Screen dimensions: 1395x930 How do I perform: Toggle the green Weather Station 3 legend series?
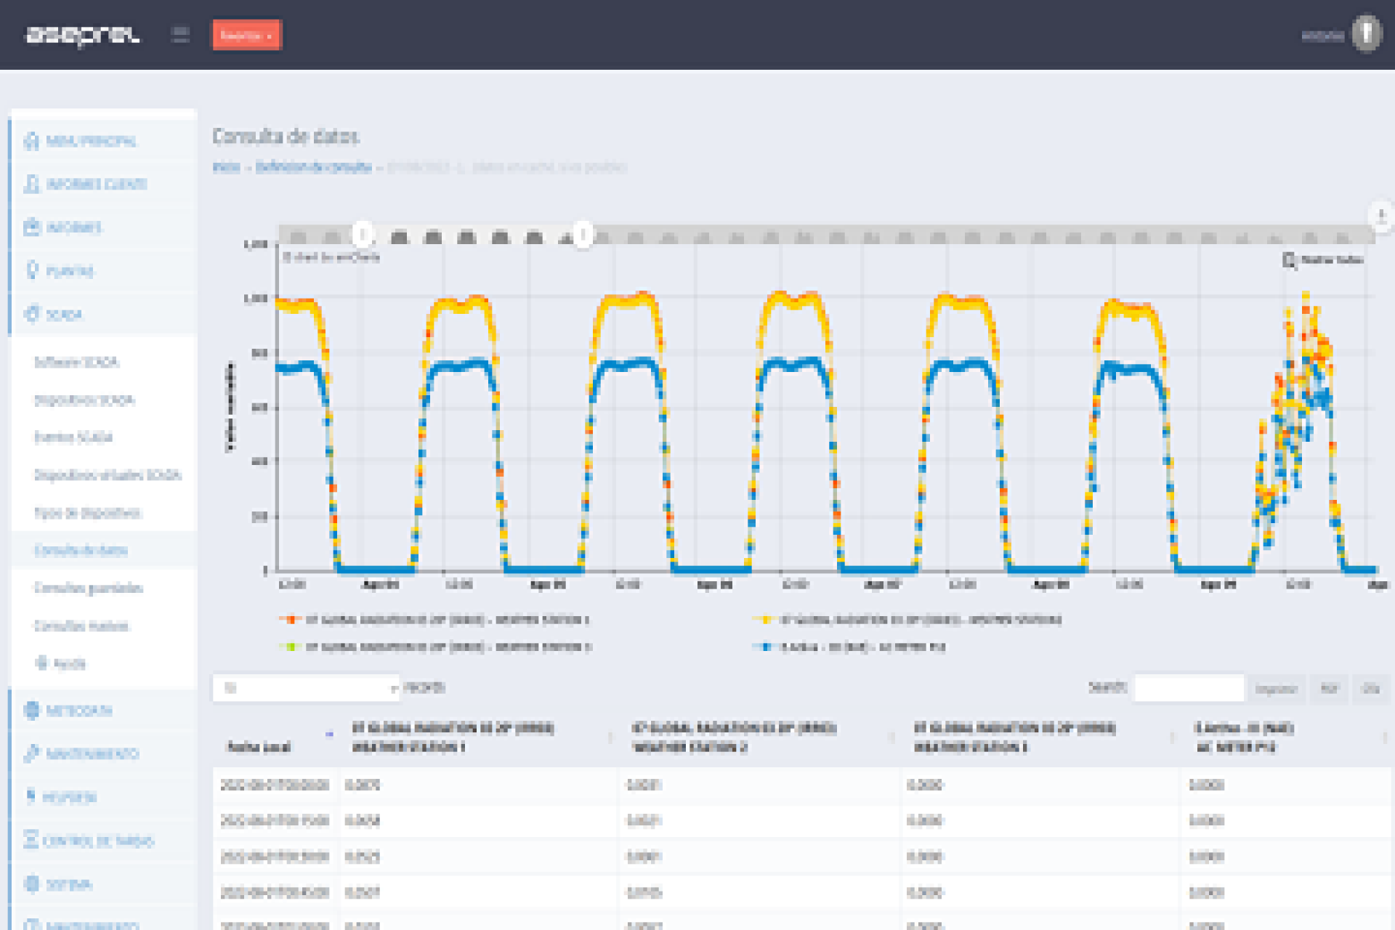[435, 647]
